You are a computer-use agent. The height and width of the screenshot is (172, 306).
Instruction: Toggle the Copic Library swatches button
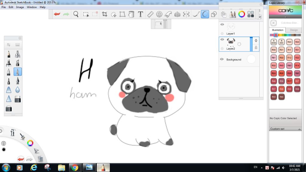[x=251, y=14]
